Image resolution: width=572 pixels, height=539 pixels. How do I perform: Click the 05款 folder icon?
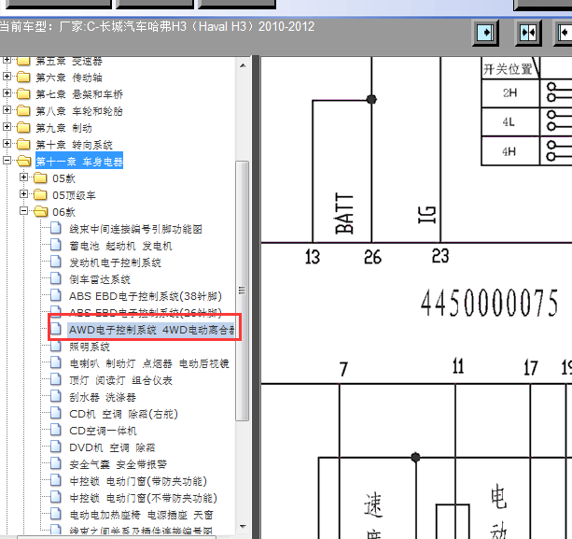(x=40, y=177)
